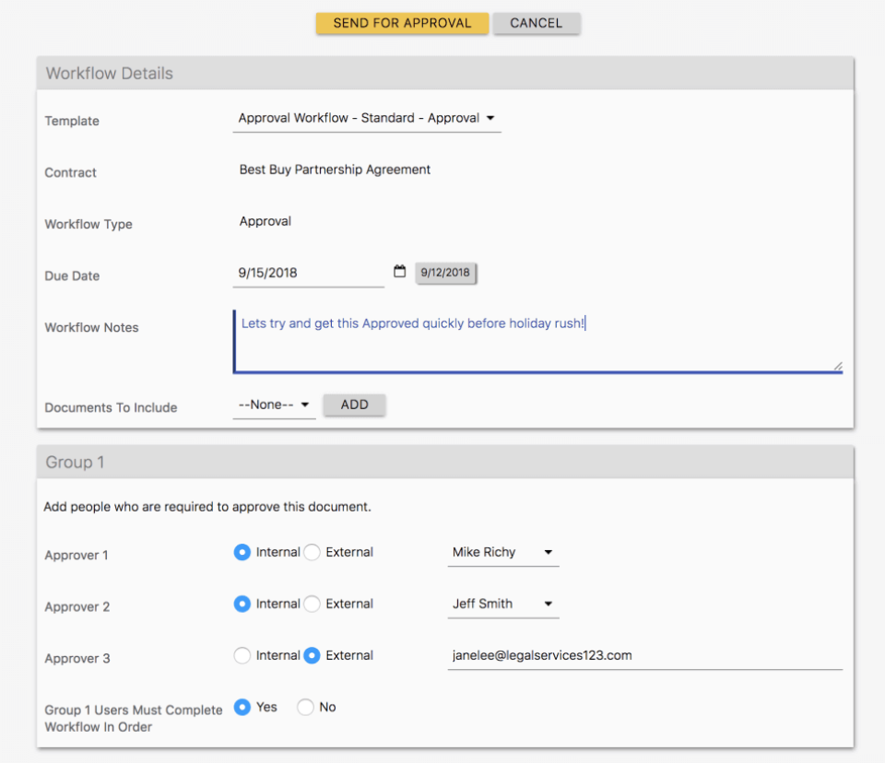Click the Best Buy Partnership Agreement contract name

[335, 170]
